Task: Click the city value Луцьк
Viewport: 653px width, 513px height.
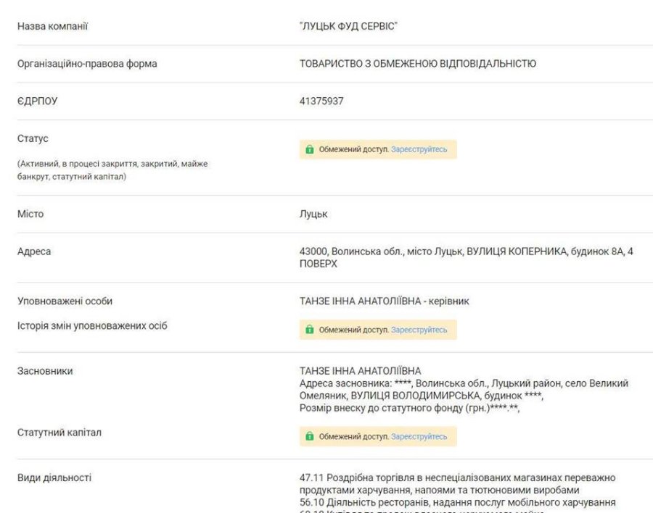Action: pos(313,214)
